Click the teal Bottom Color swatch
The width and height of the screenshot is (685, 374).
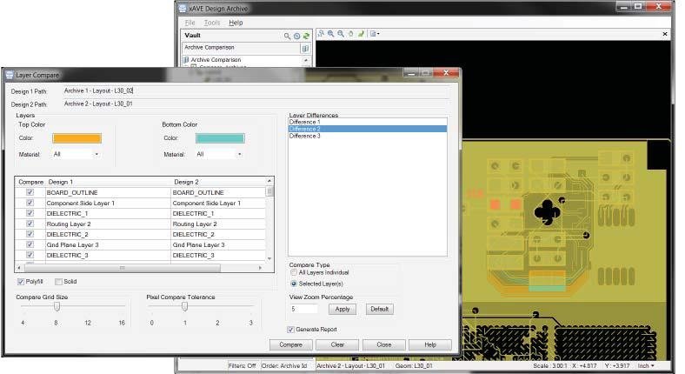click(x=220, y=138)
